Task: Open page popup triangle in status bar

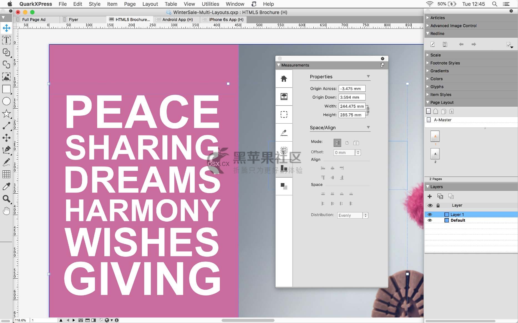Action: (61, 320)
